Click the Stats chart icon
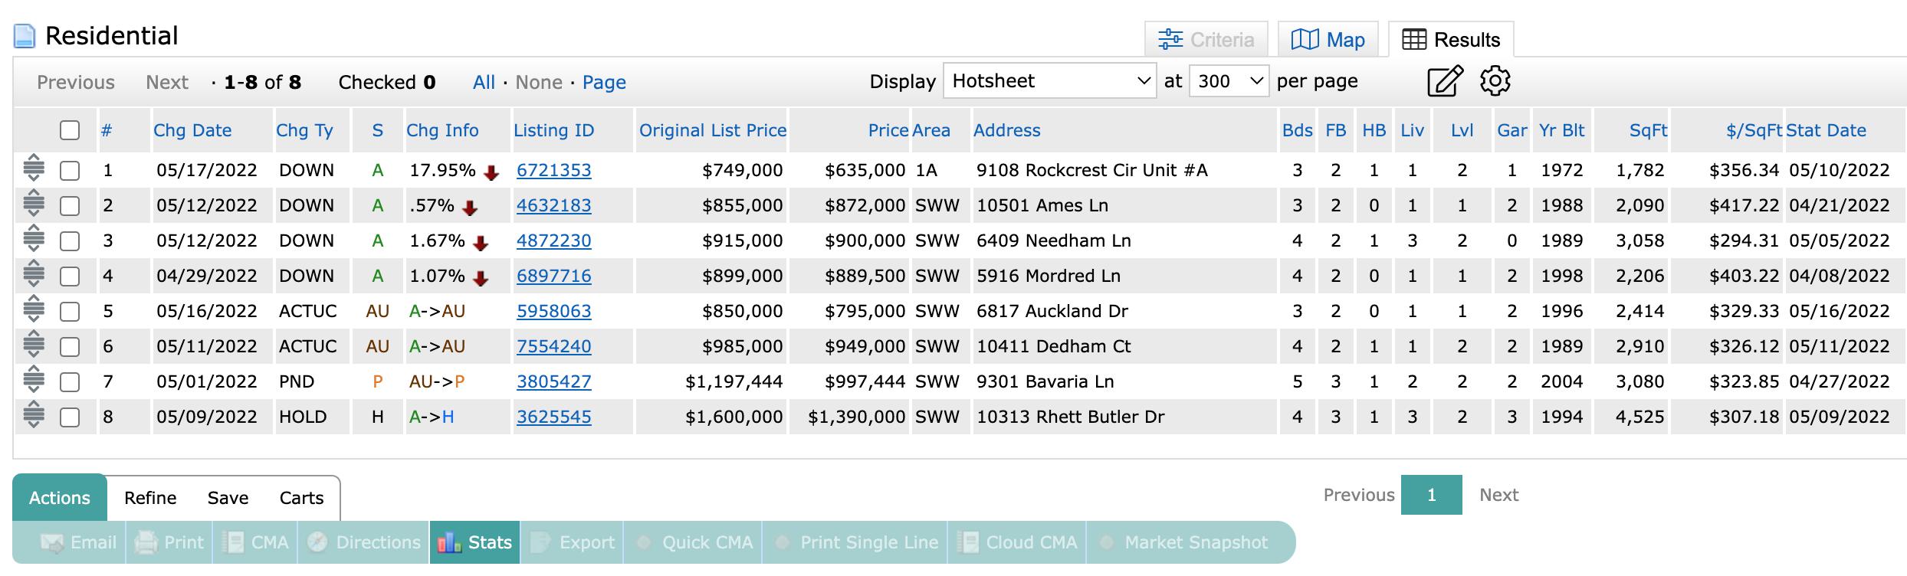Image resolution: width=1907 pixels, height=576 pixels. [x=448, y=543]
